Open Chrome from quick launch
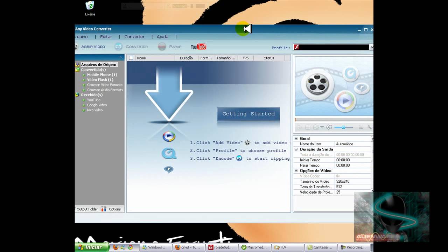Viewport: 448px width, 252px height. [x=130, y=247]
